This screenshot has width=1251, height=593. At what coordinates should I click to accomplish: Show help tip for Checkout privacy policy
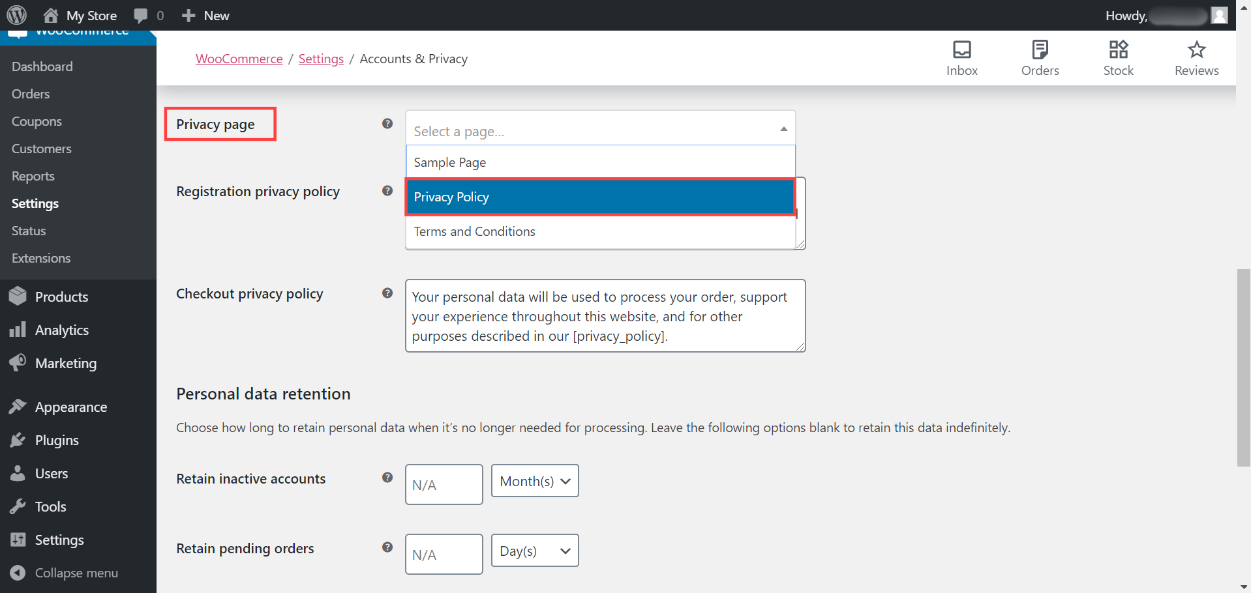387,293
